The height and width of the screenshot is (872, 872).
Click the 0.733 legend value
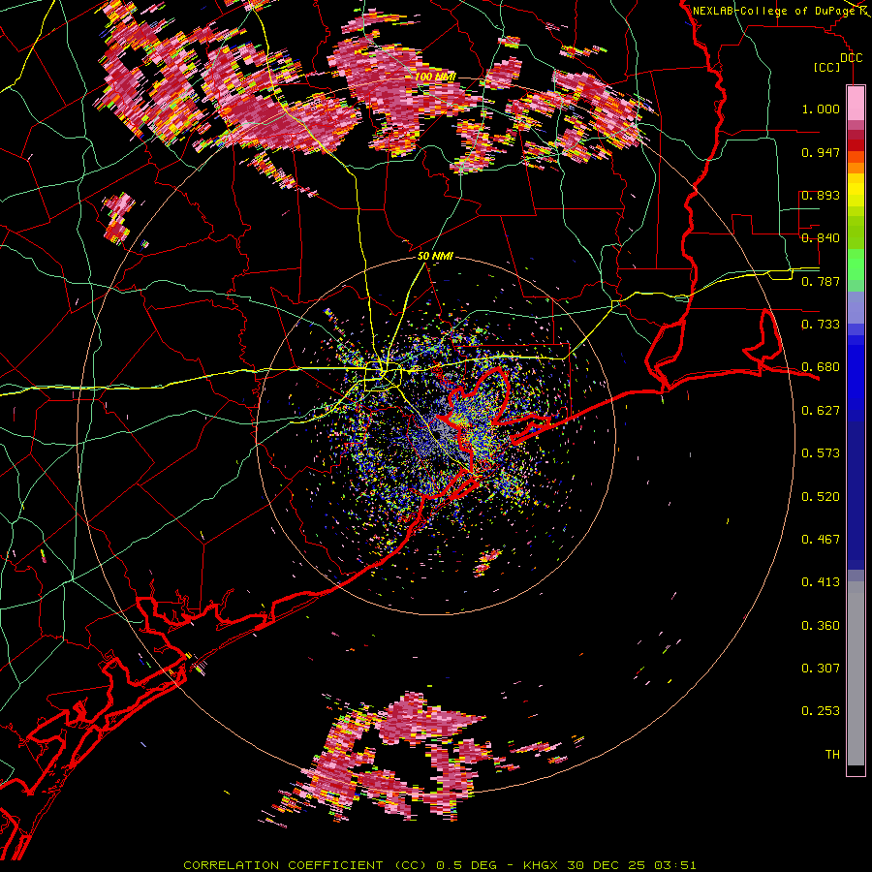tap(821, 325)
